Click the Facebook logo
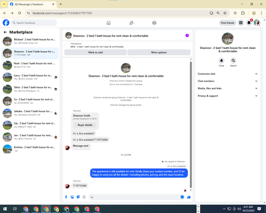The height and width of the screenshot is (213, 266). coord(6,23)
